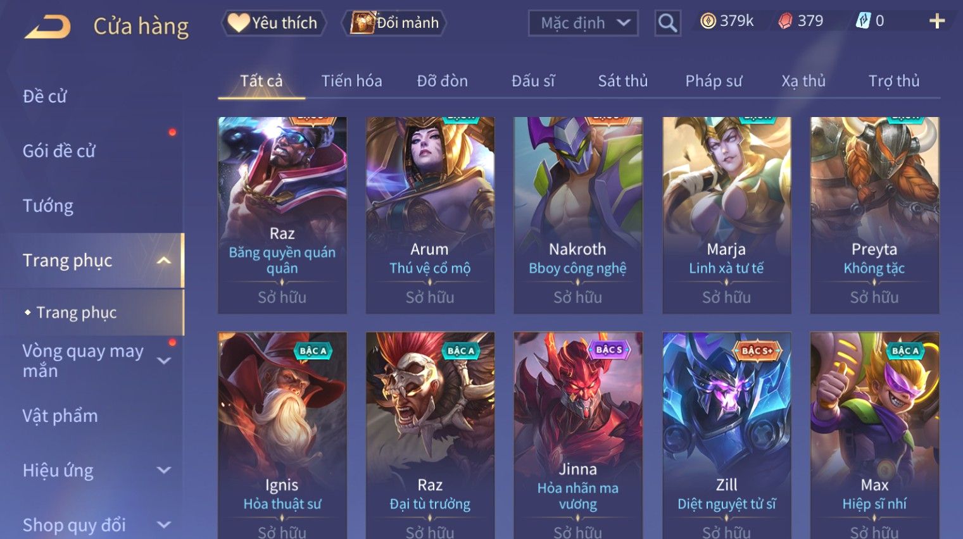Expand the Shop quy đổi sidebar chevron
This screenshot has width=963, height=539.
click(x=164, y=524)
